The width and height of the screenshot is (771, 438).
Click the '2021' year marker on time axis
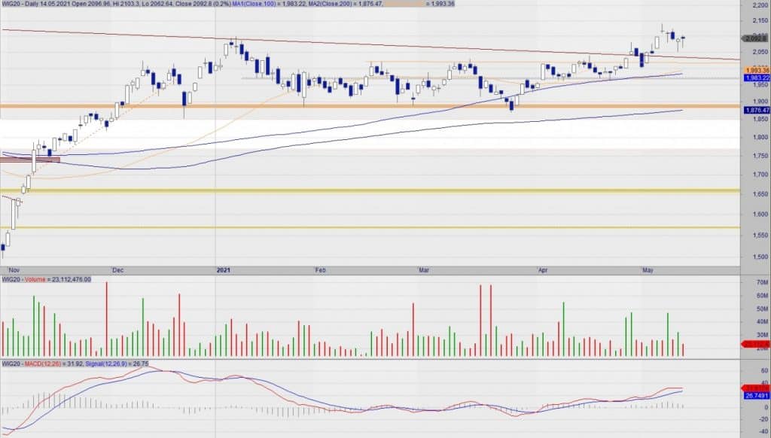click(223, 269)
